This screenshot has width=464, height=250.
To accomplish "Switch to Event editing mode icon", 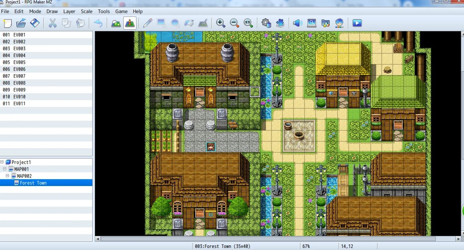I will pos(130,23).
